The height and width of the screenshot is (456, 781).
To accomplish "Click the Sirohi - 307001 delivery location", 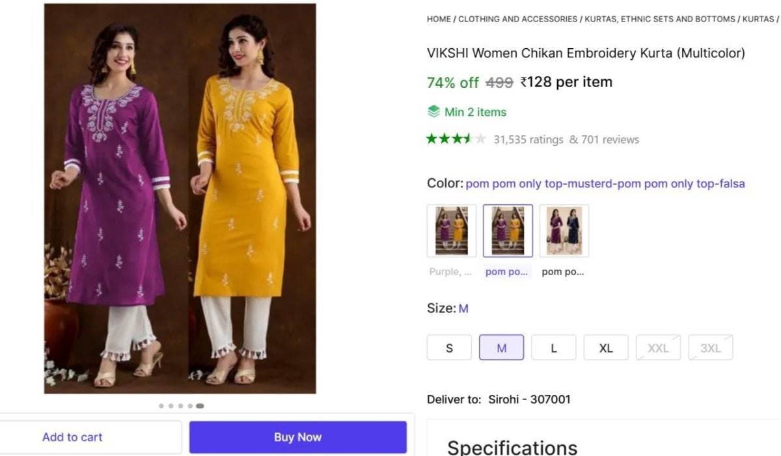I will click(528, 399).
